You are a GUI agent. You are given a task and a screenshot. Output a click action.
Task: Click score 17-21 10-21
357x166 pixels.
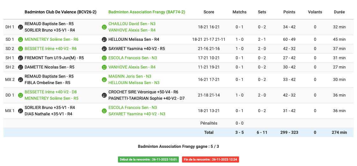(209, 58)
